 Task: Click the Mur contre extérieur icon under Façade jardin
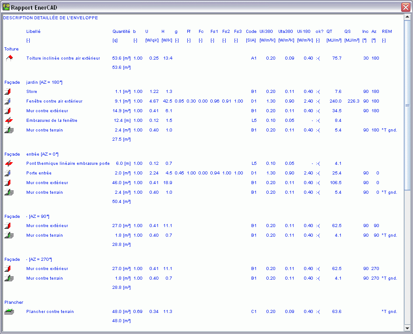tap(8, 111)
